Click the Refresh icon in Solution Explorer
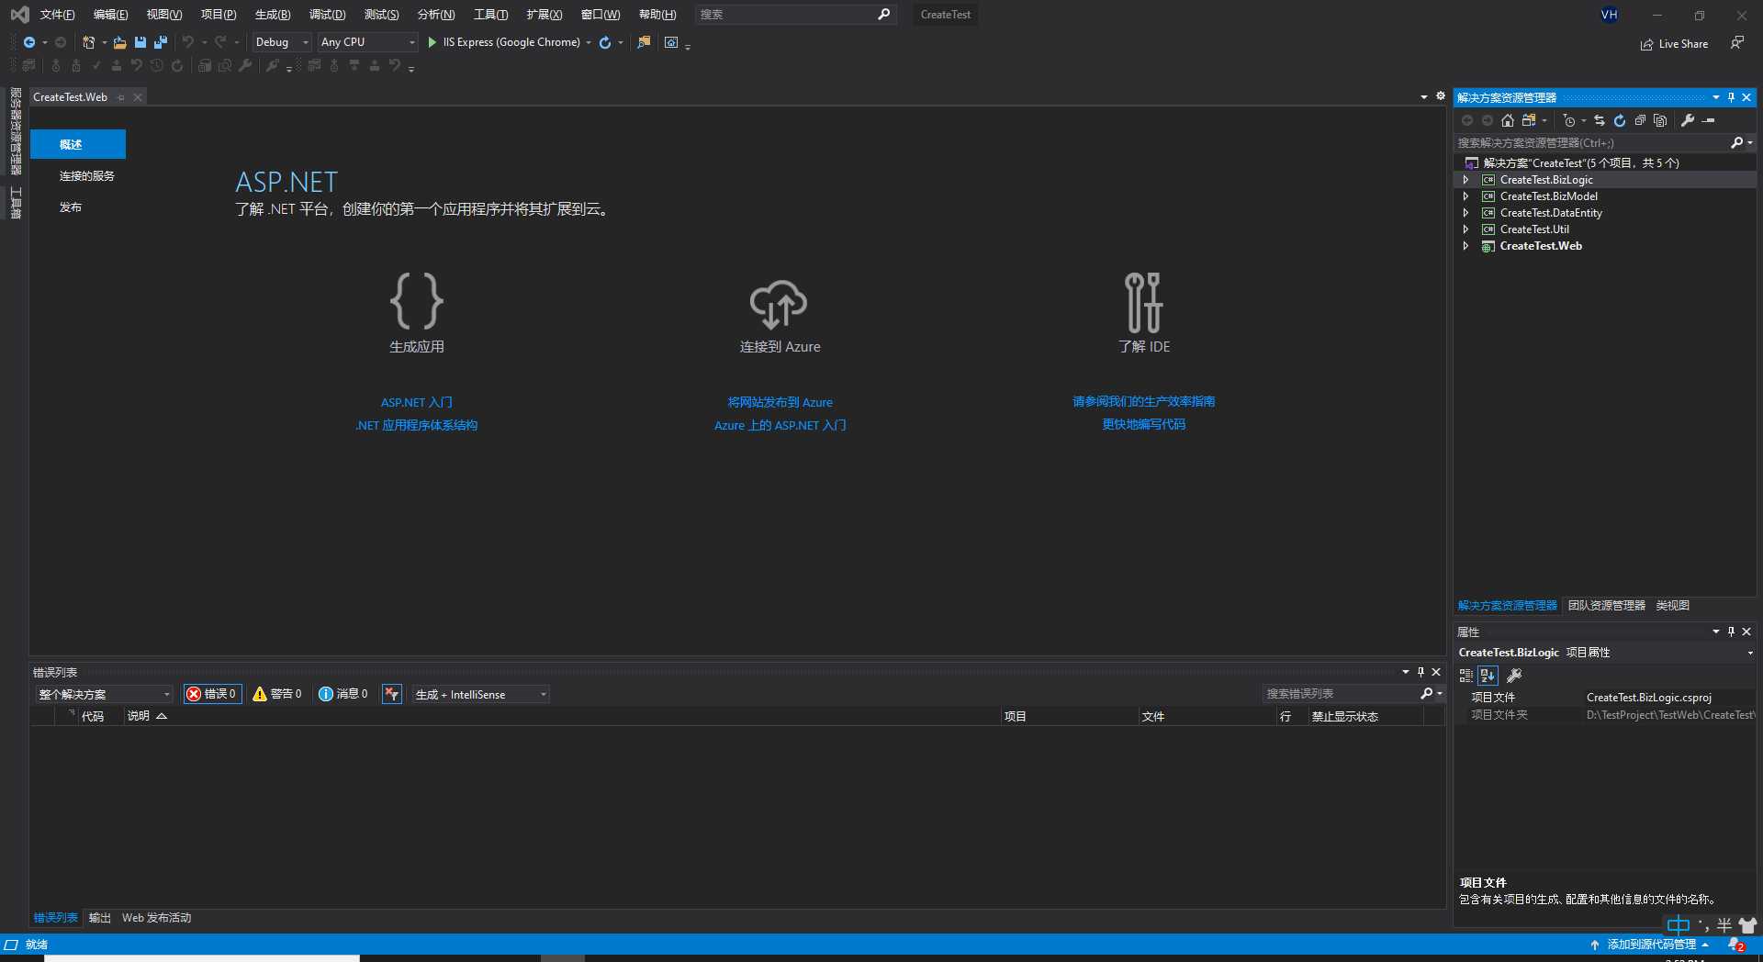 tap(1620, 120)
